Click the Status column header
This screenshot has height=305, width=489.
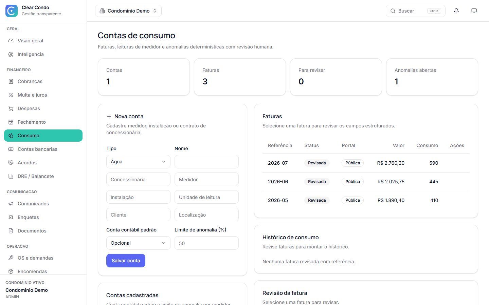click(311, 145)
